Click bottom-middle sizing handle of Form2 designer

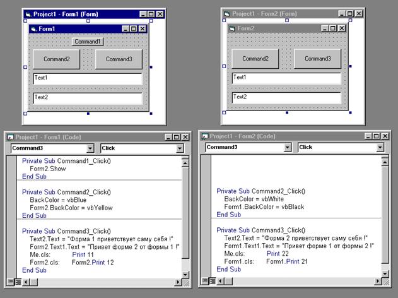click(x=287, y=112)
